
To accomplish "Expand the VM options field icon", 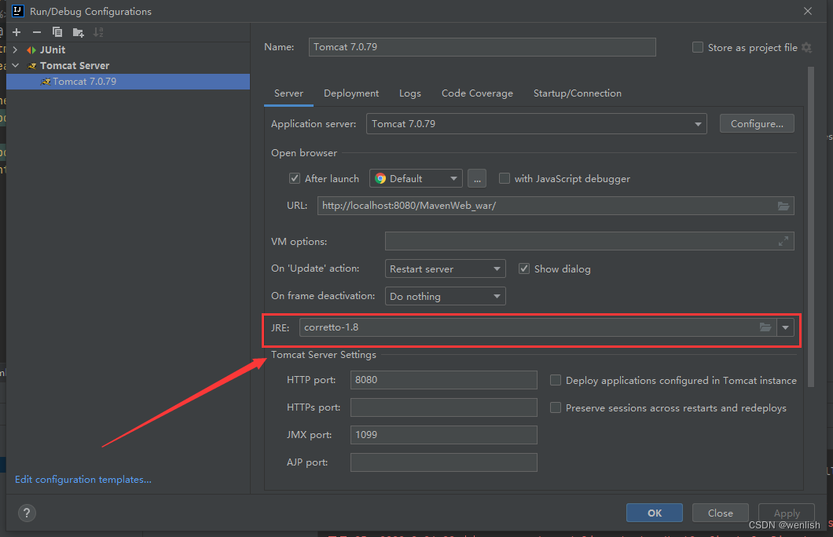I will pos(783,242).
